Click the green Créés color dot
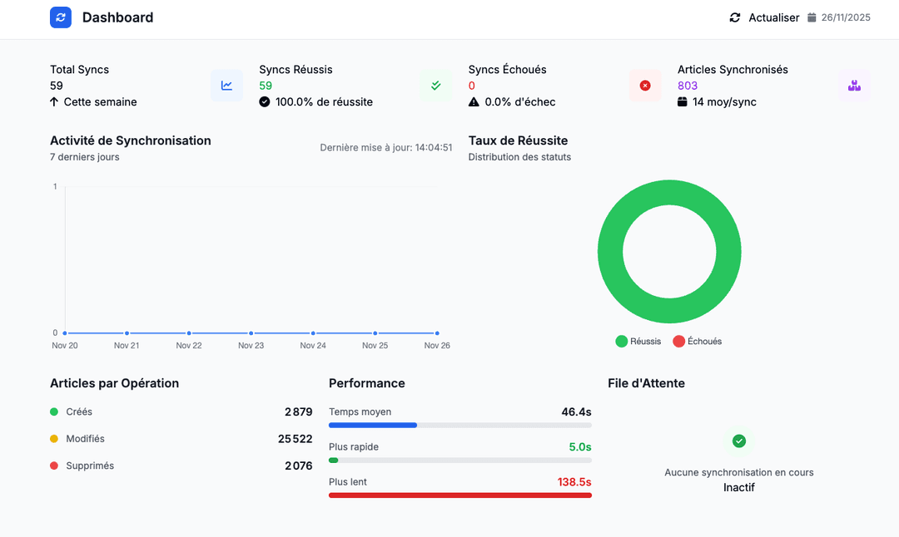The image size is (899, 537). (x=54, y=411)
